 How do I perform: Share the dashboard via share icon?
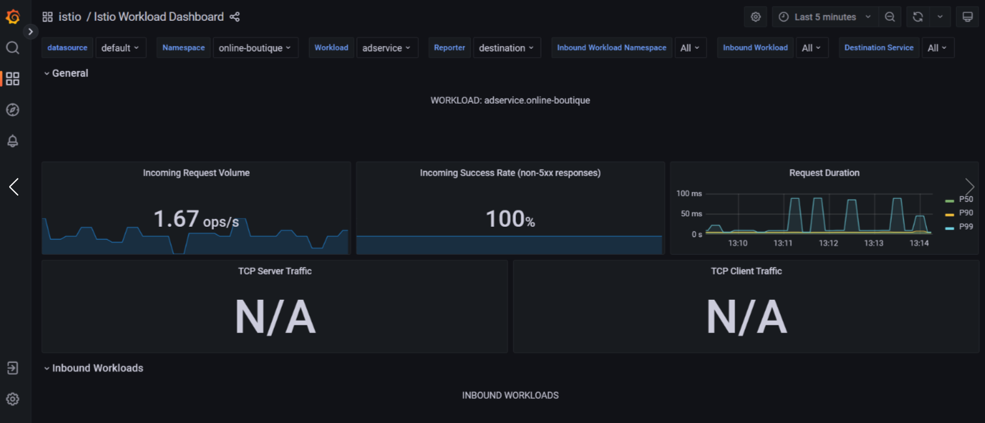(235, 17)
